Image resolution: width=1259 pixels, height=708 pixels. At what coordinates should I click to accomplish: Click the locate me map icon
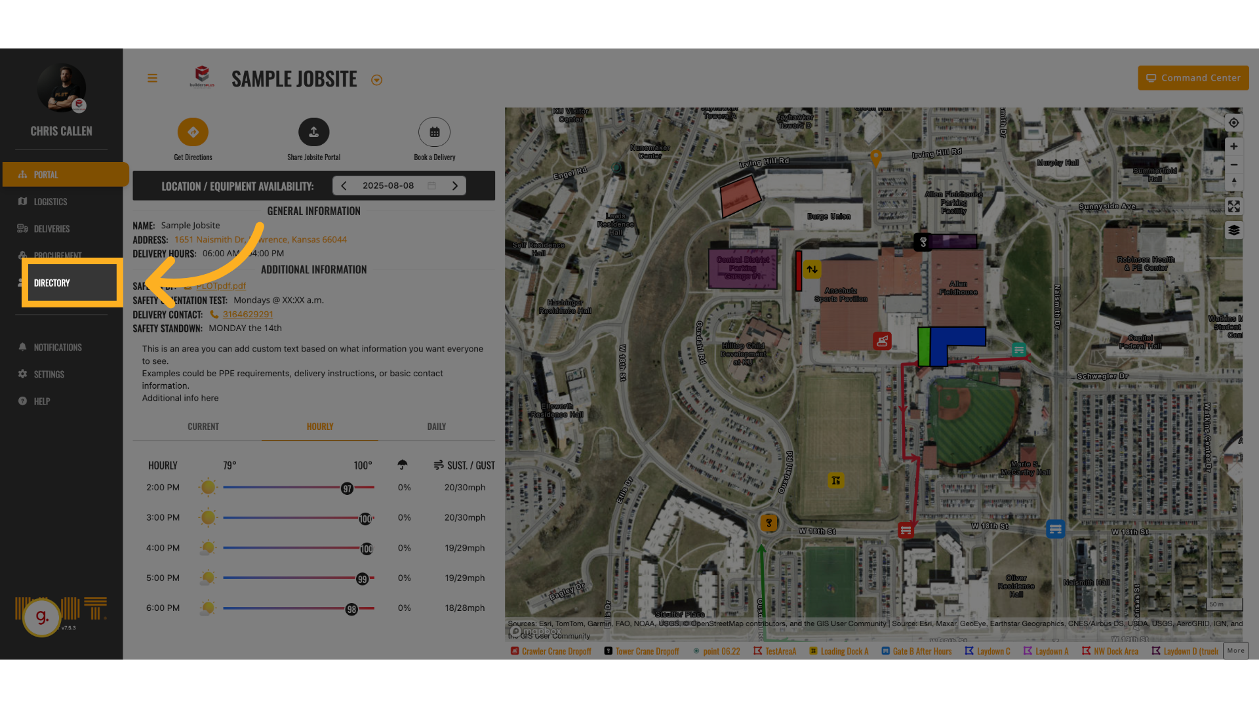pyautogui.click(x=1233, y=123)
